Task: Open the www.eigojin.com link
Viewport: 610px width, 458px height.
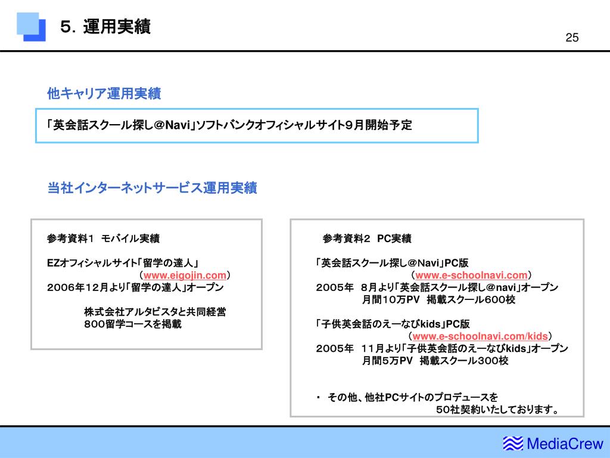Action: pos(185,276)
